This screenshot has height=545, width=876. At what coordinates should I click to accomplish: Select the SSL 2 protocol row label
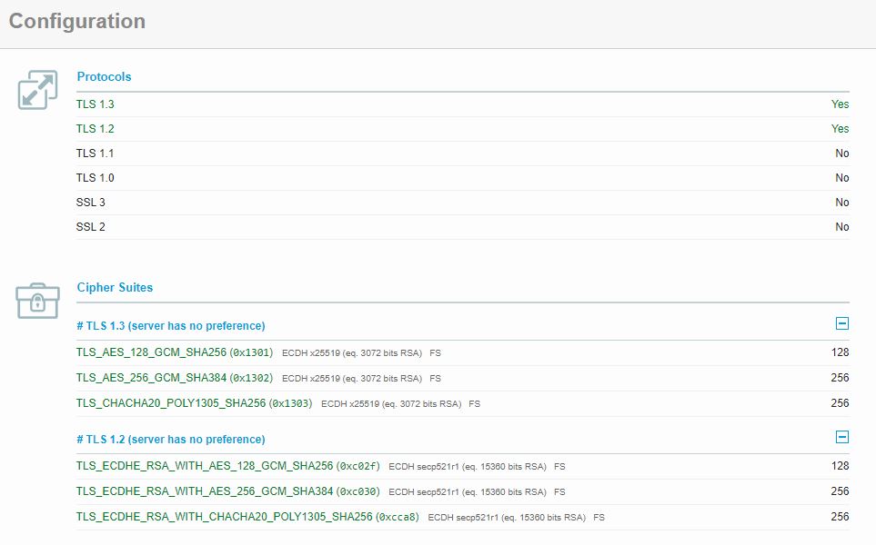(90, 227)
